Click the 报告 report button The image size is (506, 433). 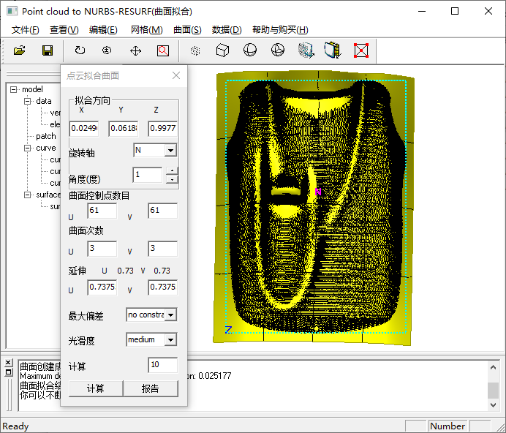pyautogui.click(x=150, y=388)
